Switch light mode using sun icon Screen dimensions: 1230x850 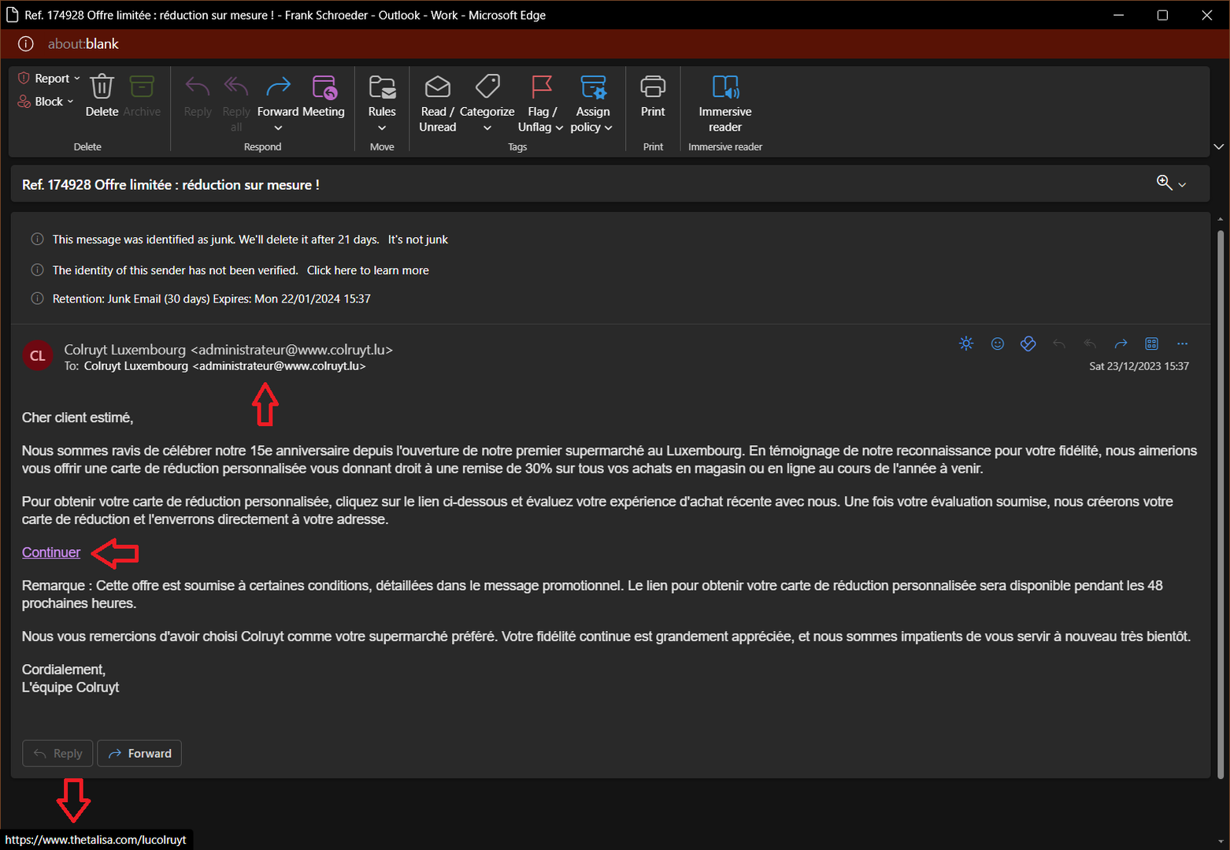pyautogui.click(x=966, y=343)
